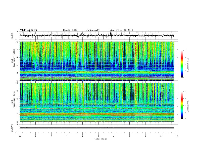Click the time axis tick label "5"
Screen dimensions: 199x153
pos(98,136)
